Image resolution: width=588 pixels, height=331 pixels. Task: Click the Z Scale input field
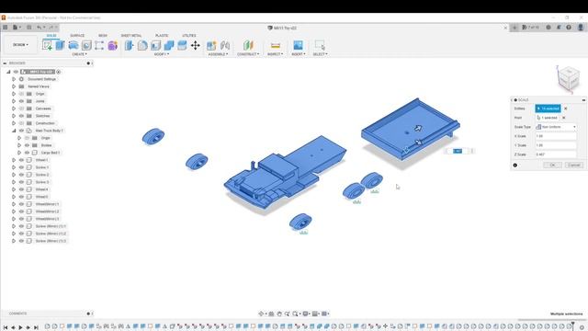556,154
